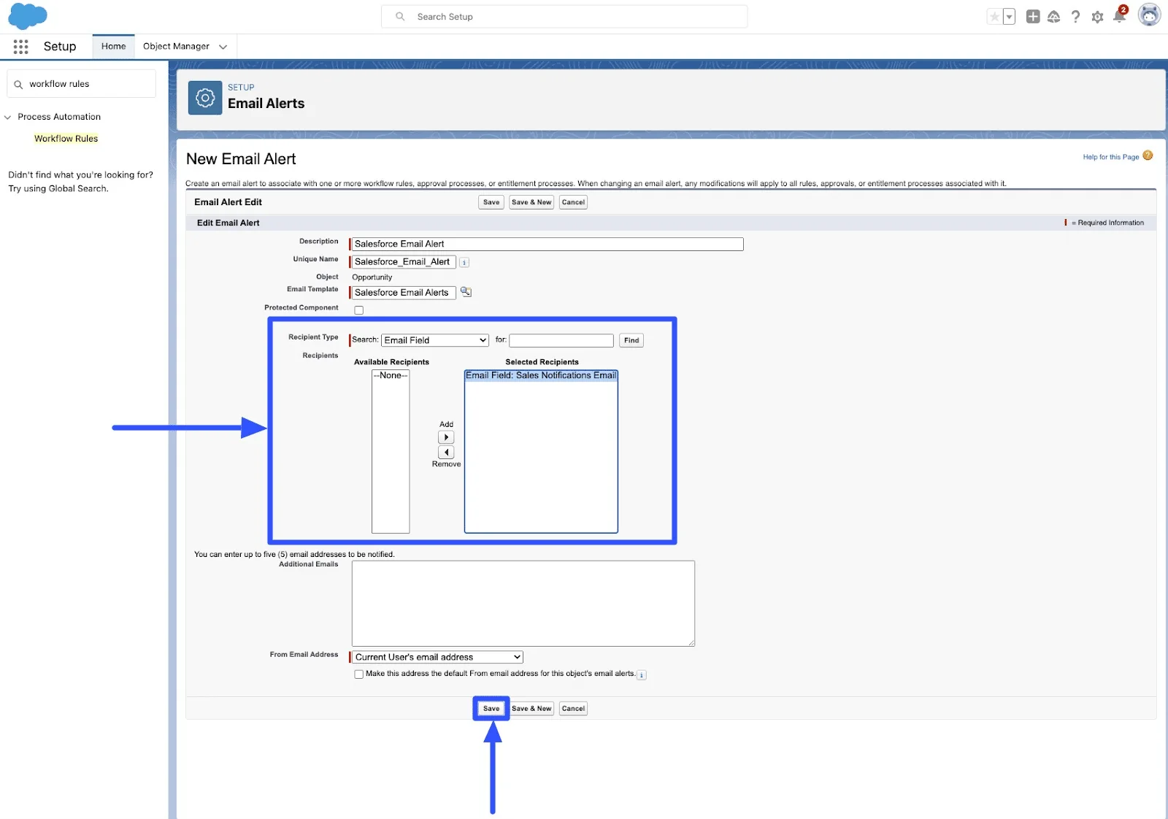Open Setup gear icon in header
The height and width of the screenshot is (819, 1168).
pos(1097,17)
